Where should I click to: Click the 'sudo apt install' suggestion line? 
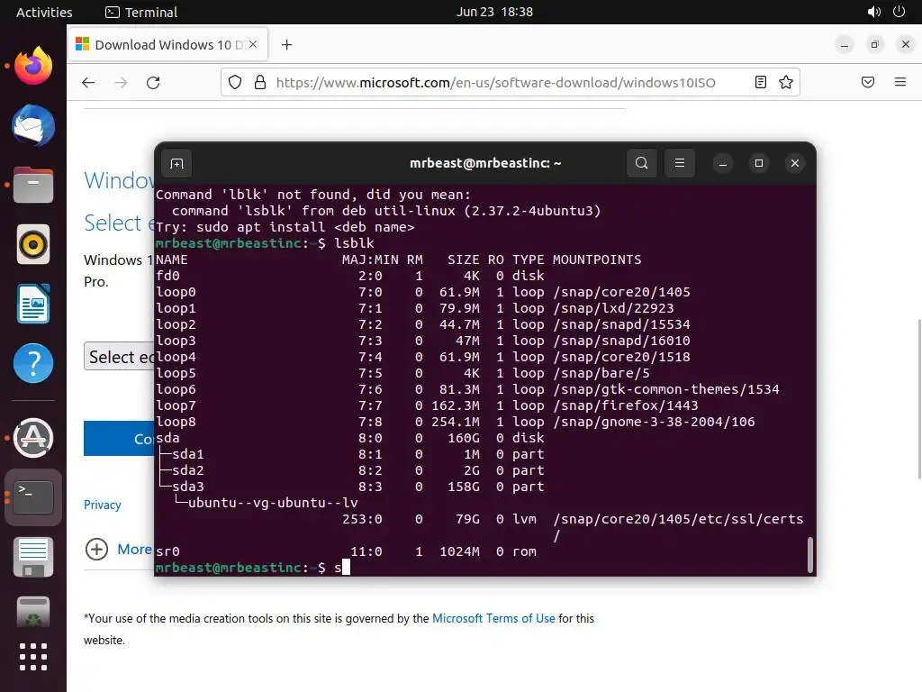tap(285, 227)
